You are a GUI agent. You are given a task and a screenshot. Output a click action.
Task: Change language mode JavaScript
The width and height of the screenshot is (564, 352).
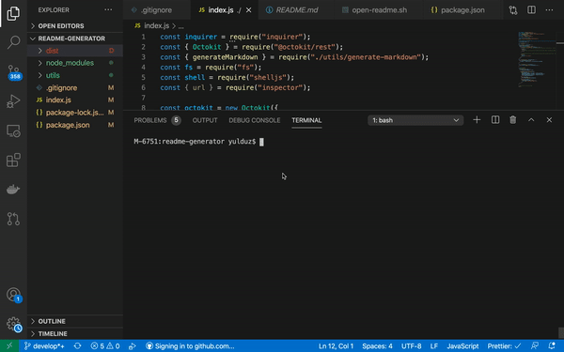[462, 345]
